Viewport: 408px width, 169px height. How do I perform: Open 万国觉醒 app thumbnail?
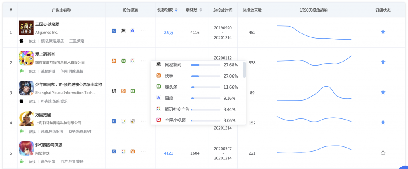pyautogui.click(x=27, y=118)
